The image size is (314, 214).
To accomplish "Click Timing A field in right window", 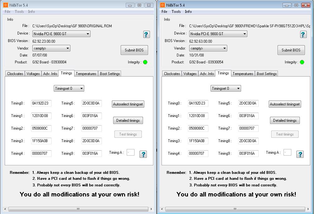I will (x=287, y=152).
